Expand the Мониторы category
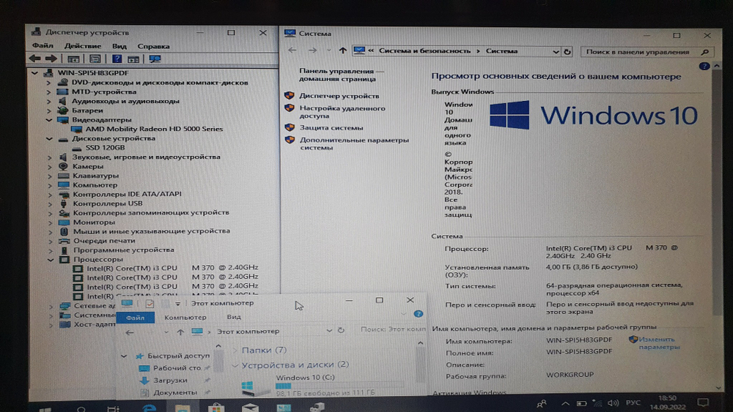This screenshot has width=733, height=412. tap(50, 222)
